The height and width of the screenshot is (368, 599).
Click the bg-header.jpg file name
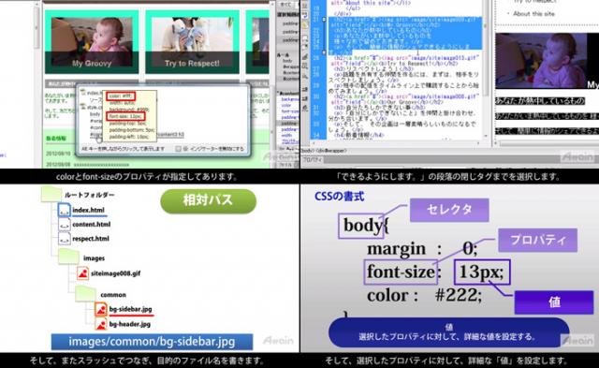pos(130,324)
